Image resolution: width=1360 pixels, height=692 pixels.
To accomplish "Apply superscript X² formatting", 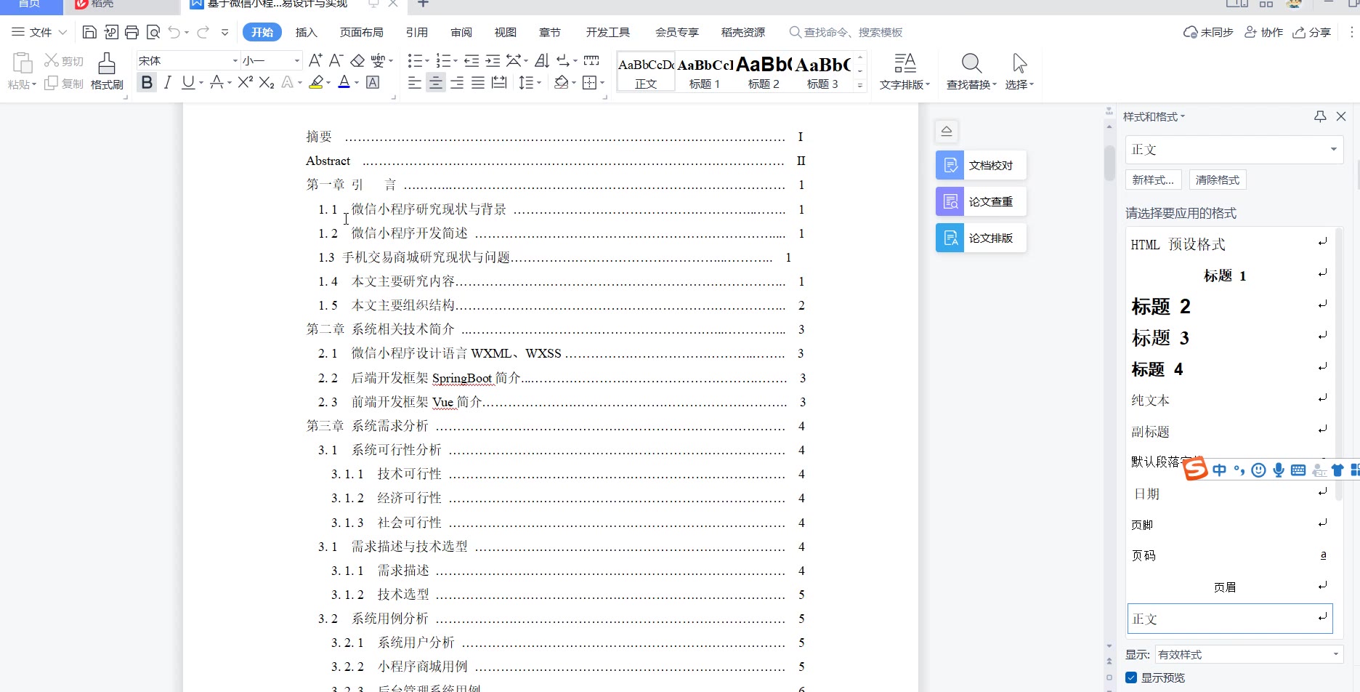I will coord(246,82).
